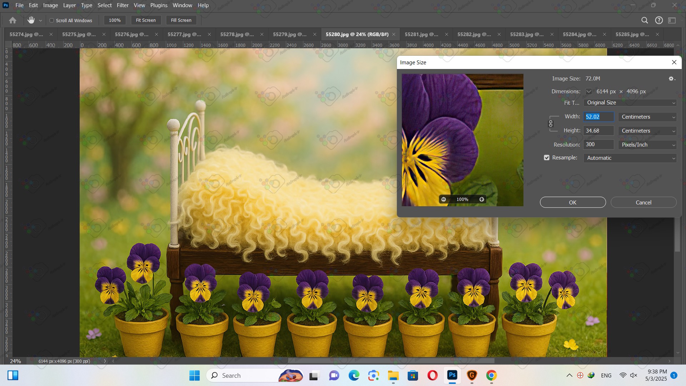The width and height of the screenshot is (686, 386).
Task: Click the vertical scrollbar thumb
Action: 677,234
